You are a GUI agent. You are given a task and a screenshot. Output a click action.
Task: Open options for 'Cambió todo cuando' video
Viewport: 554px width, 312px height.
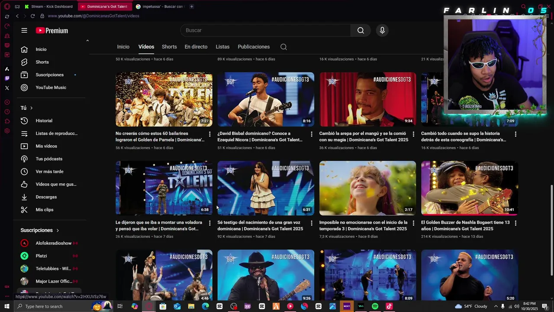click(515, 134)
